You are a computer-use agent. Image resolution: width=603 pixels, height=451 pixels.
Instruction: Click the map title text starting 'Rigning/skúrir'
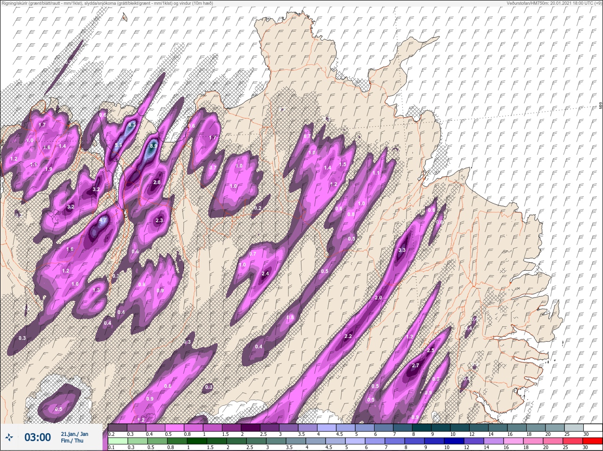(x=106, y=3)
